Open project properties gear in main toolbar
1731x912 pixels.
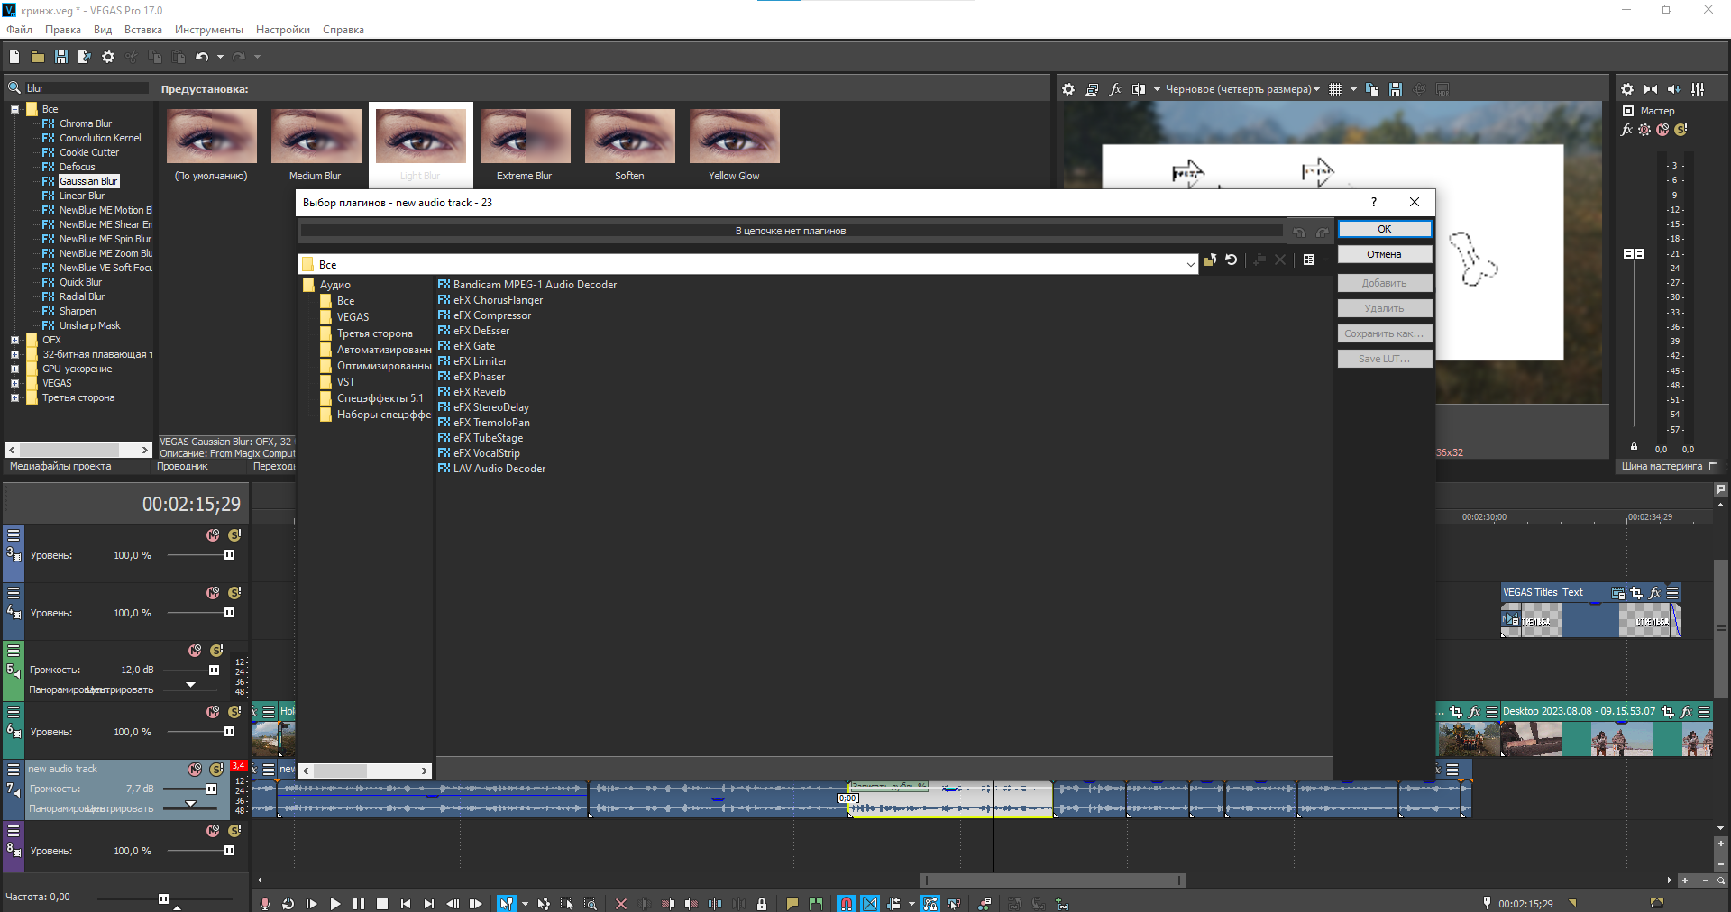coord(108,57)
